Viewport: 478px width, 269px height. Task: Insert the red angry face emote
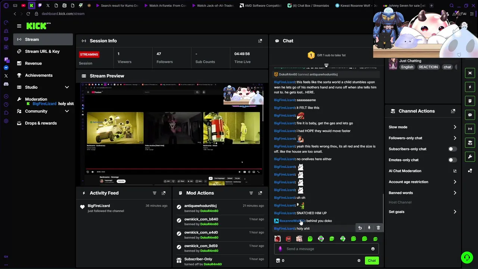pyautogui.click(x=288, y=239)
